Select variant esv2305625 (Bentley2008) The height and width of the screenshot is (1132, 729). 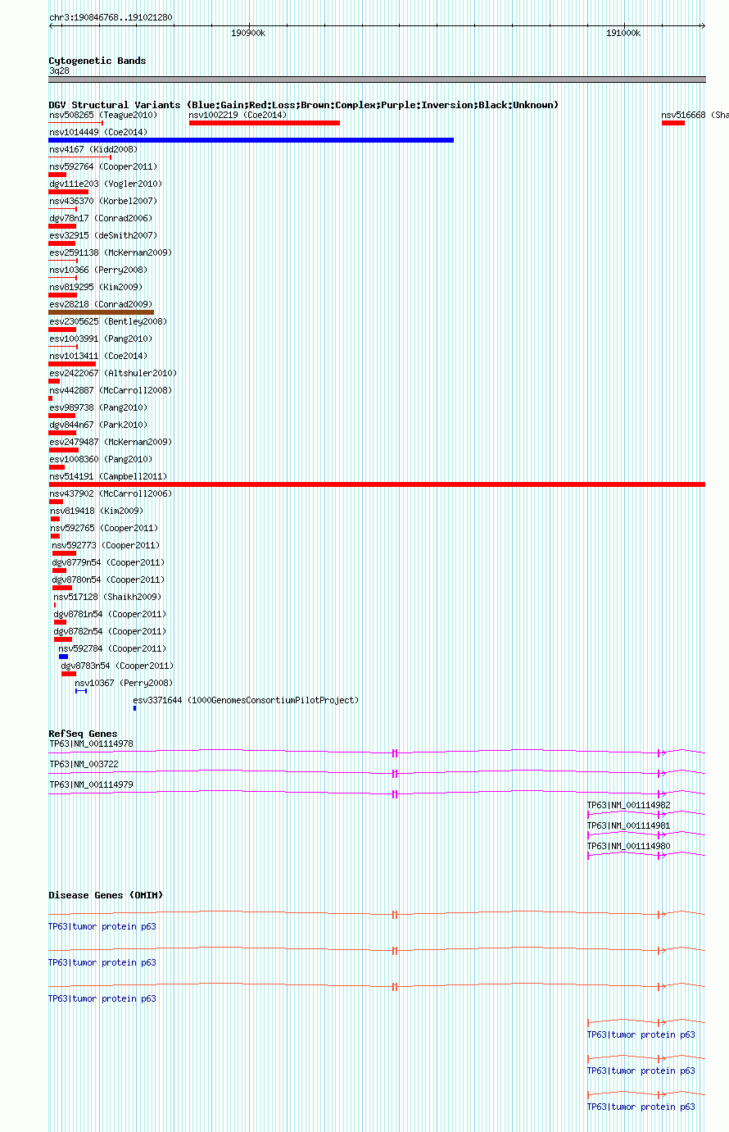pyautogui.click(x=108, y=321)
